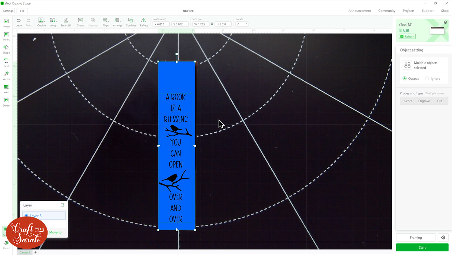Click the Framing button
The image size is (452, 255).
pos(416,238)
